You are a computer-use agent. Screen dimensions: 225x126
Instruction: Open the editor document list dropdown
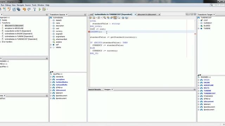pos(192,14)
